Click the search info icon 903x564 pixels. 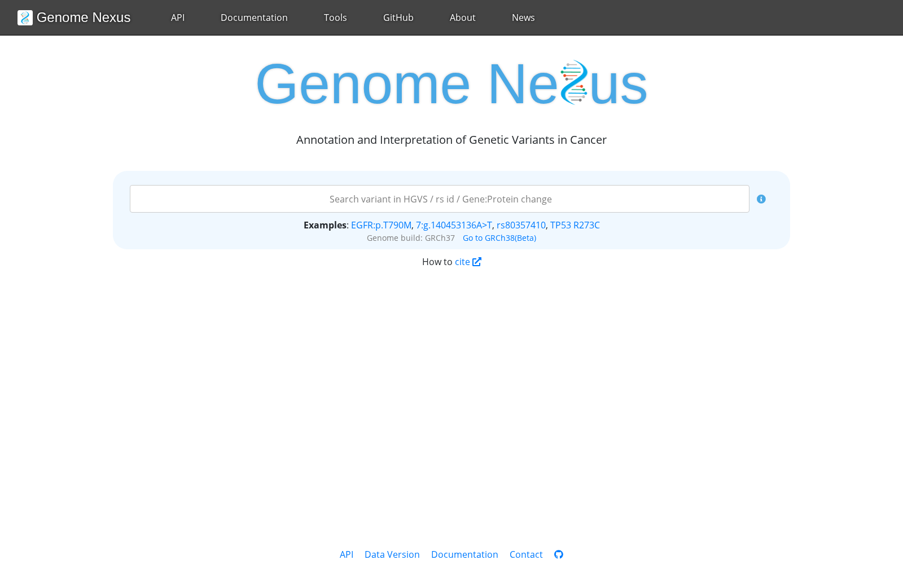click(x=761, y=199)
